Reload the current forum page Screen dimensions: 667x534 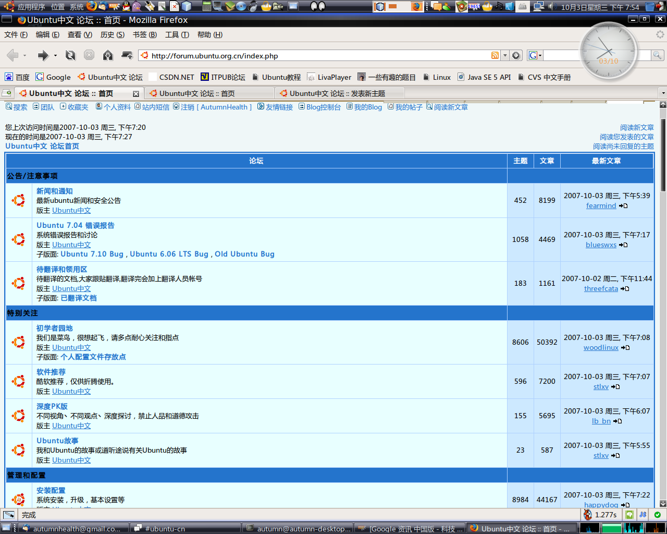pos(70,55)
